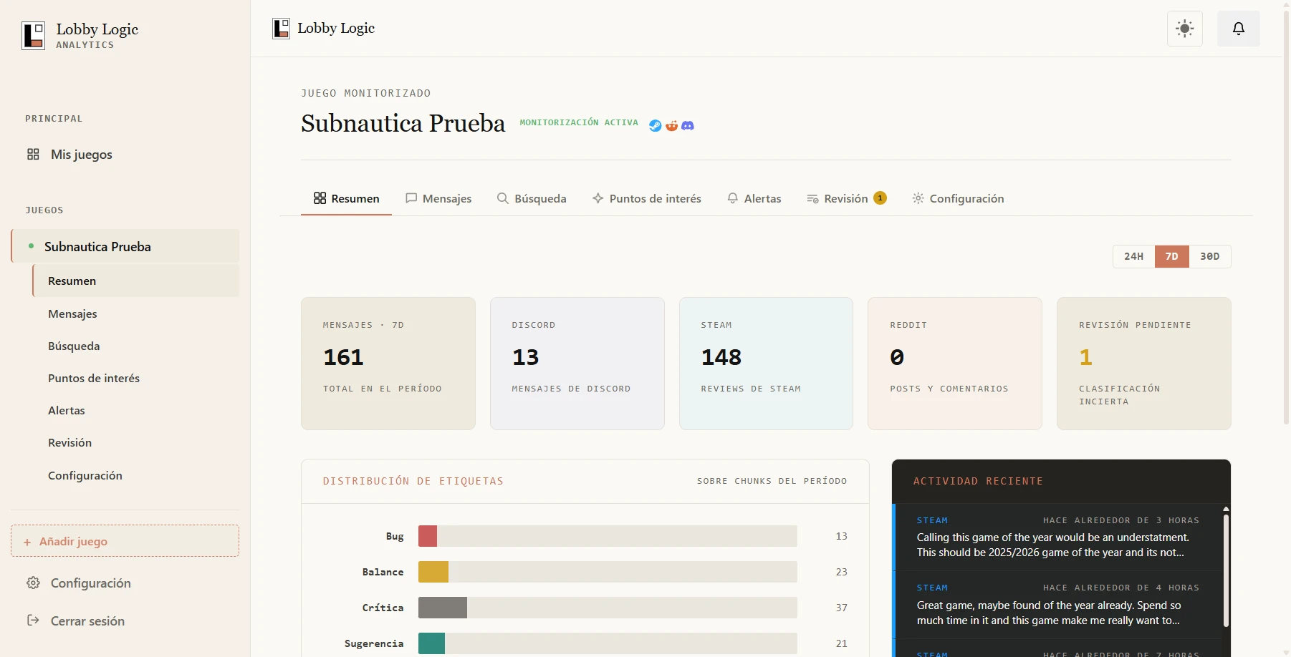Image resolution: width=1291 pixels, height=657 pixels.
Task: Click the Discord platform icon near title
Action: 688,126
